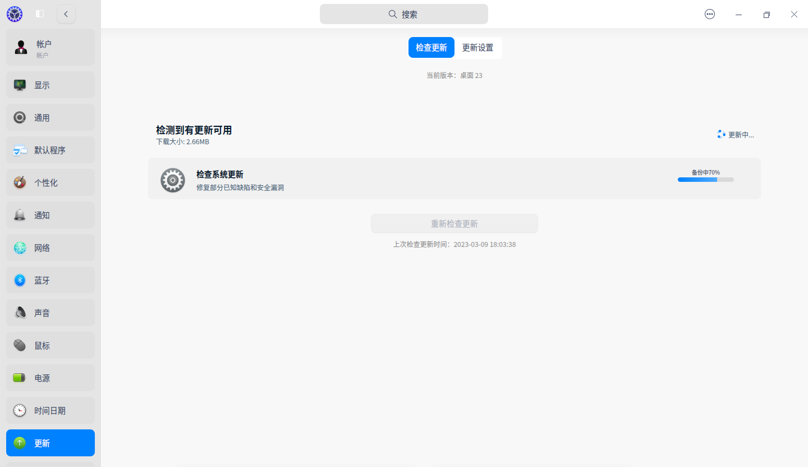Click the Control Center logo icon

point(15,14)
